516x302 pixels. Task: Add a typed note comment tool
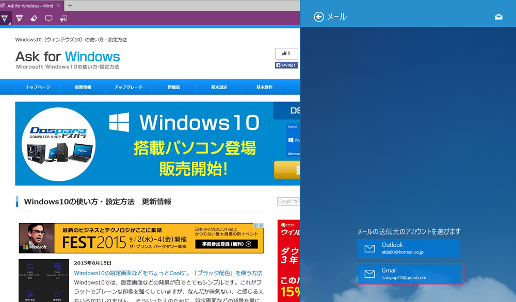(49, 19)
